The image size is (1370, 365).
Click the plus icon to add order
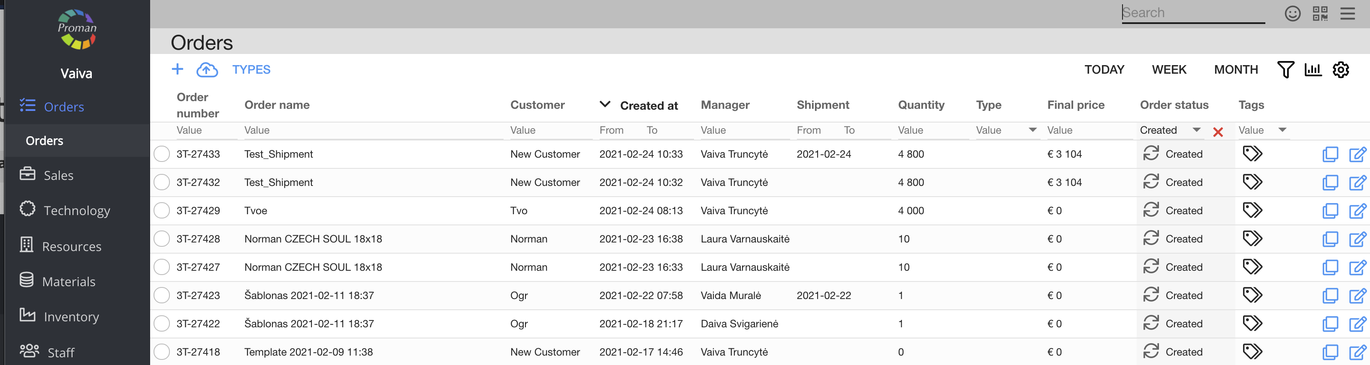[177, 69]
